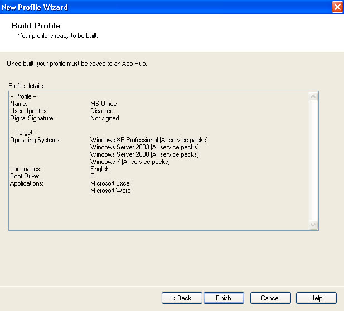Click the -- Profile -- section header
Viewport: 344px width, 311px height.
(x=23, y=96)
